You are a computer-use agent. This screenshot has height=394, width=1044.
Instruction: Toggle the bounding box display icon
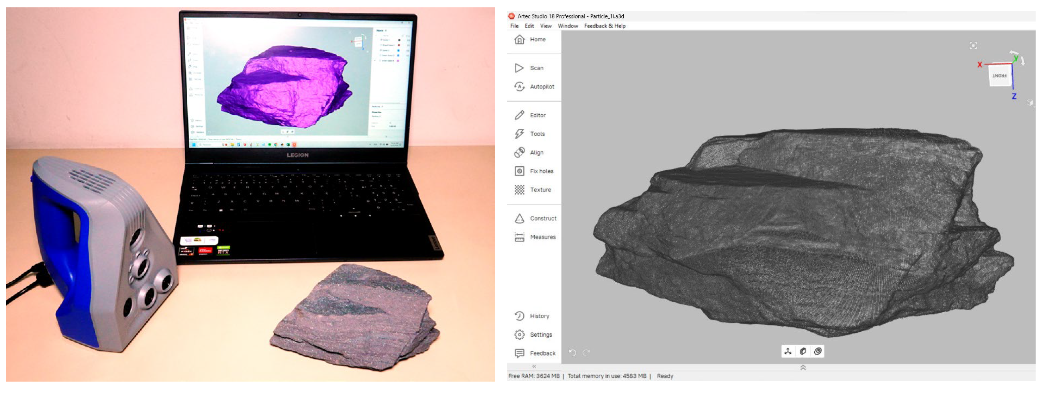pos(803,351)
